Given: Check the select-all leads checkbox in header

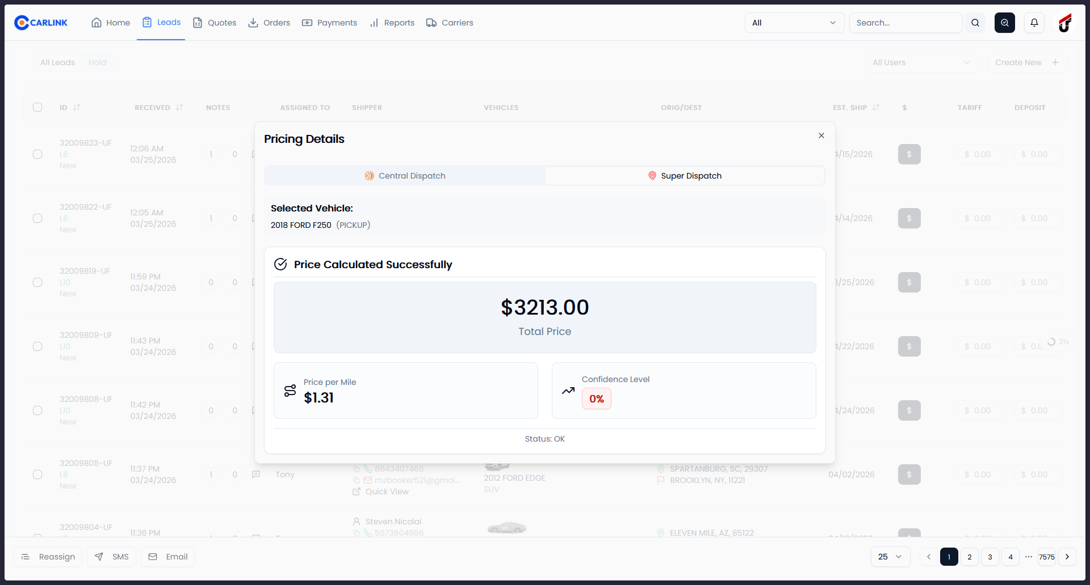Looking at the screenshot, I should 37,107.
